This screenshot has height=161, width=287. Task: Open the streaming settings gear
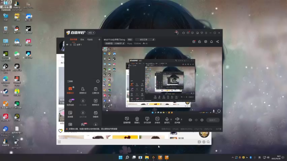(202, 120)
